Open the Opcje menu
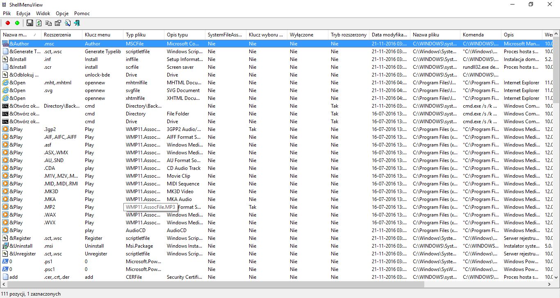Screen dimensions: 560x298 click(62, 13)
